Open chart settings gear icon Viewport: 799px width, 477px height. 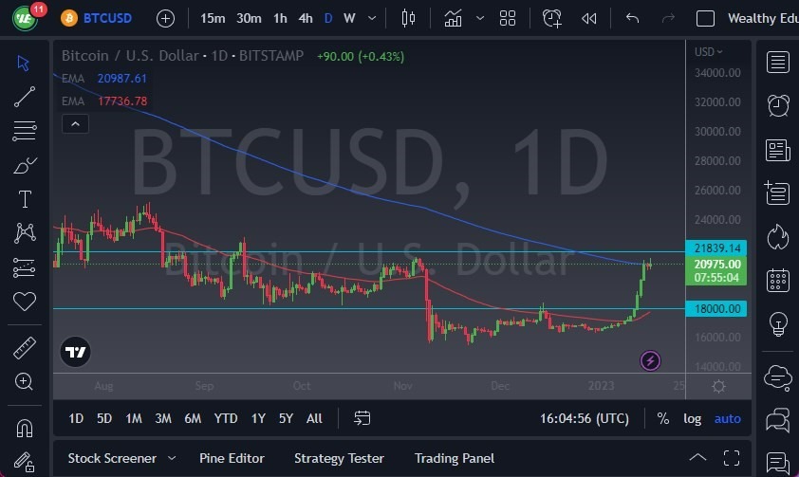tap(718, 386)
